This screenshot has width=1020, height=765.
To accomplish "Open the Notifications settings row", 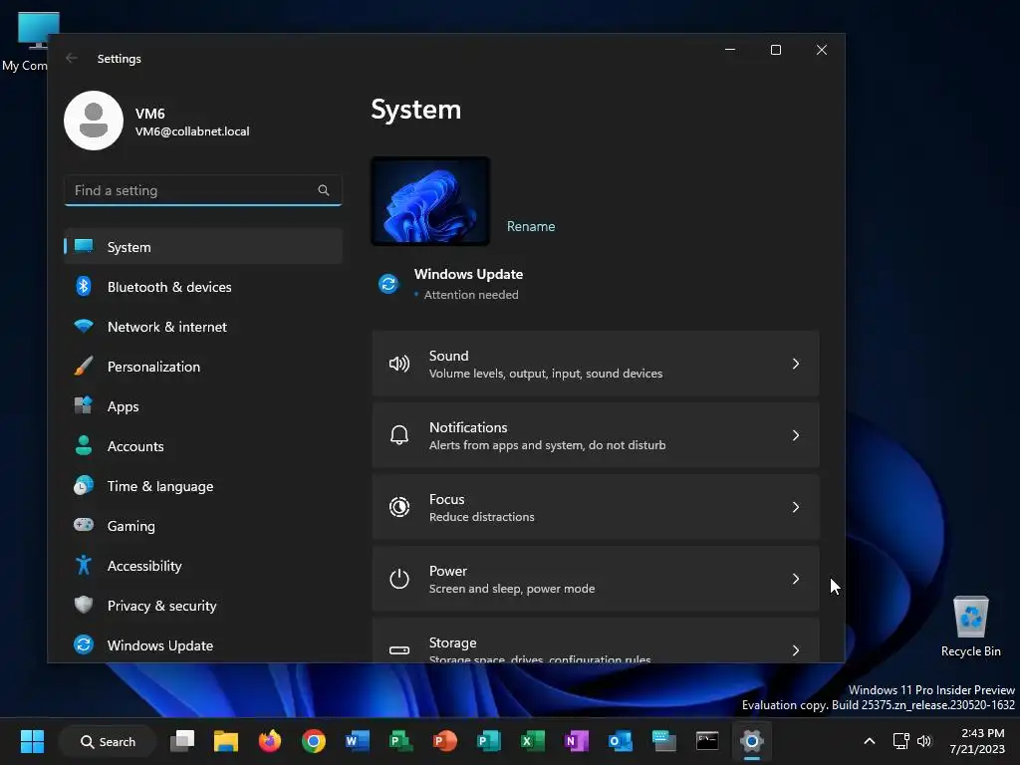I will (596, 435).
